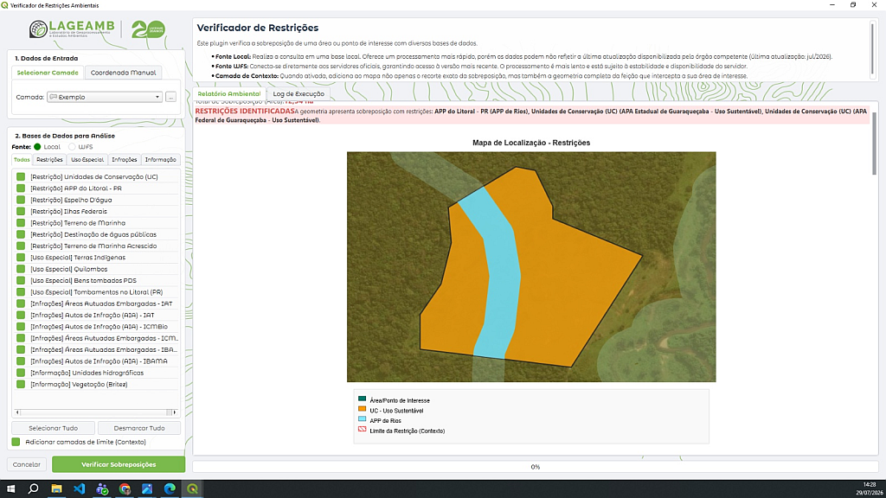Screen dimensions: 886x498
Task: Toggle Bens tombados PDS checkbox
Action: [x=21, y=280]
